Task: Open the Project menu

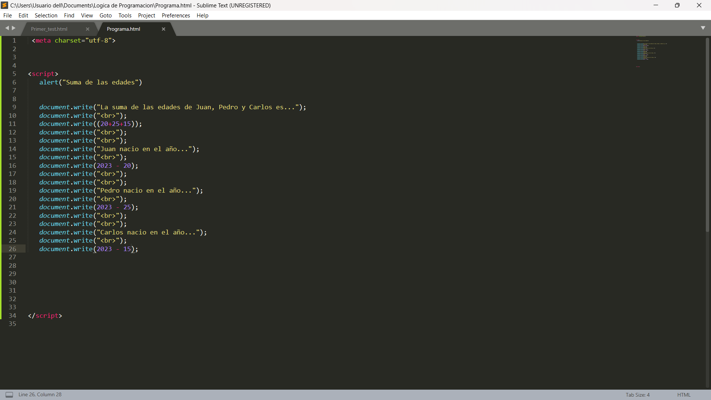Action: click(x=146, y=15)
